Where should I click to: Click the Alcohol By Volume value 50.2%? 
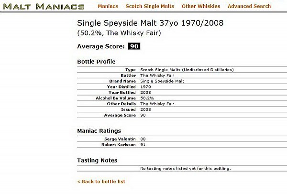[147, 98]
